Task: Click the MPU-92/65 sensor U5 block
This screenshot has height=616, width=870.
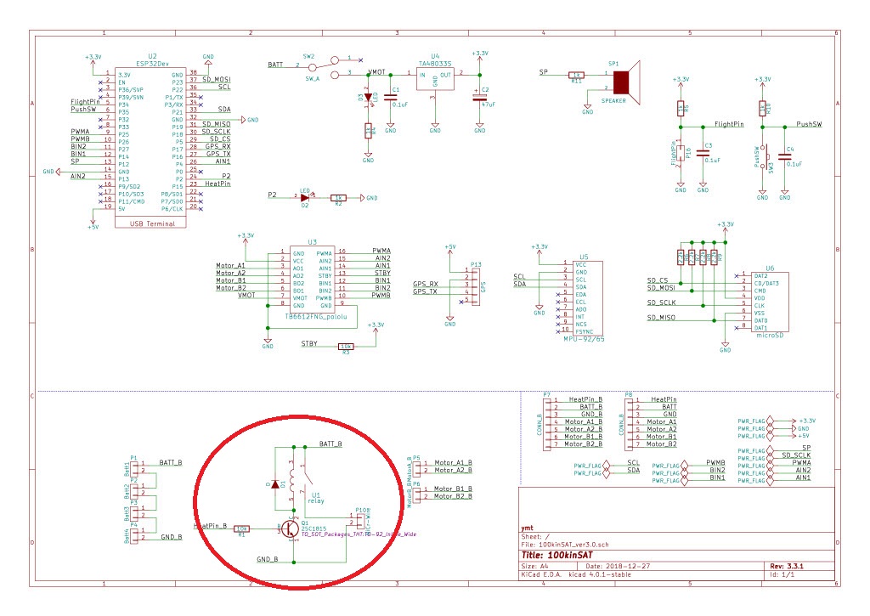Action: click(583, 299)
